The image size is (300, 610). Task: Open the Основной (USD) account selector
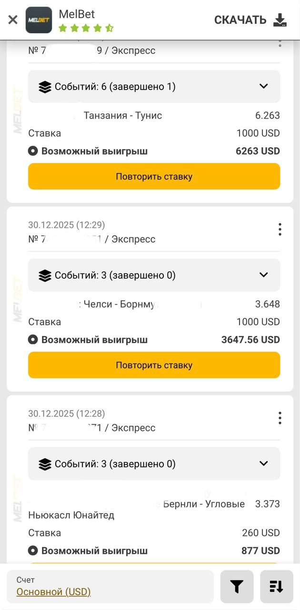click(x=53, y=592)
